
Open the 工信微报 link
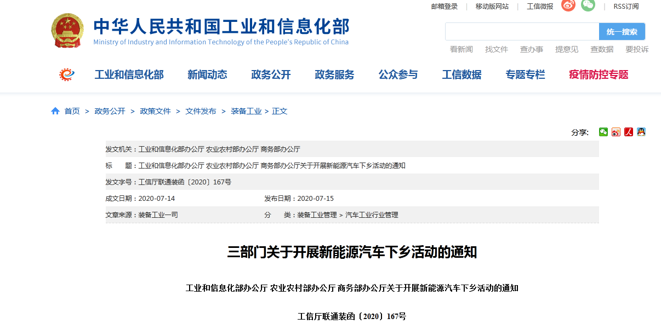[540, 7]
